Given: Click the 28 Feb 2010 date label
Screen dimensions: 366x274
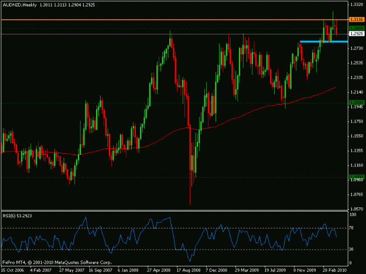Looking at the screenshot, I should [335, 270].
